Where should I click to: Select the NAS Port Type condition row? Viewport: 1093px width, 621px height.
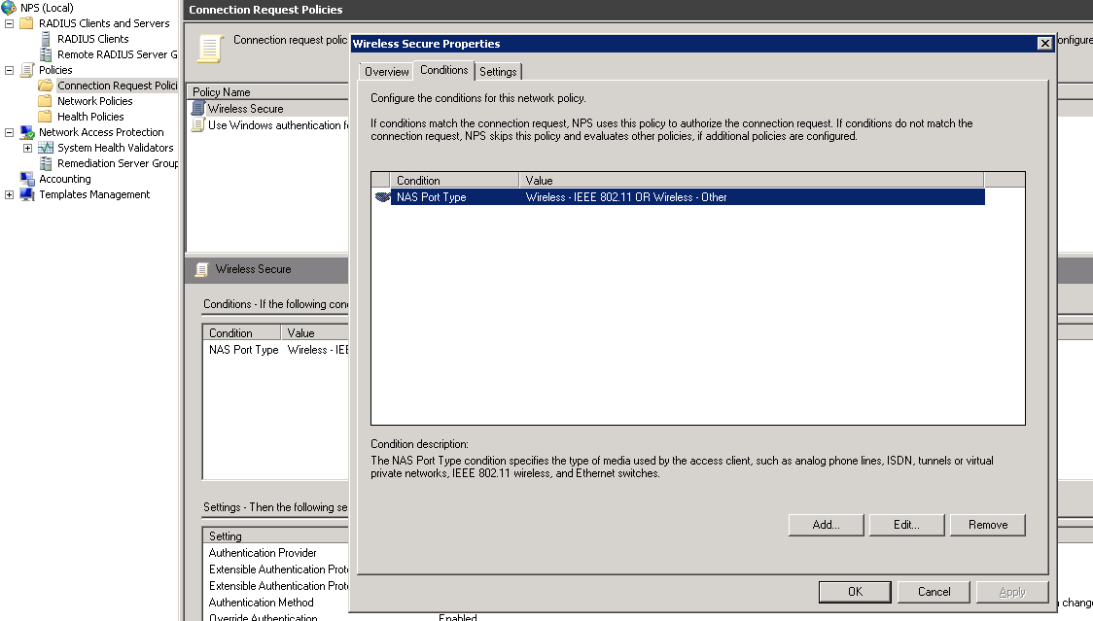point(583,196)
